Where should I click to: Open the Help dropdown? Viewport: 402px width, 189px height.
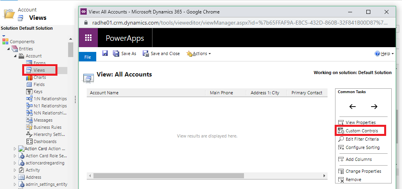384,53
